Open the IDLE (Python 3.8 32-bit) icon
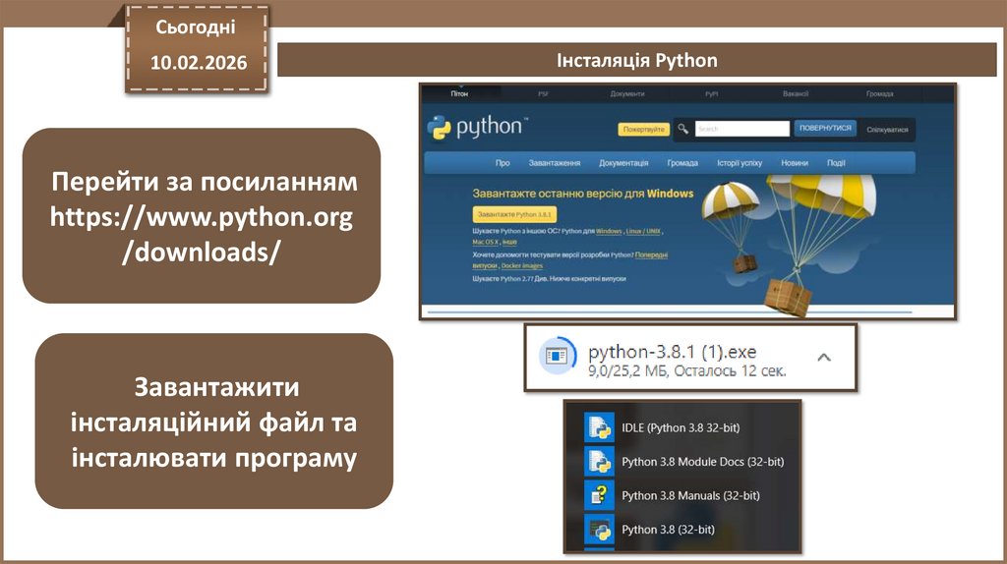 point(599,427)
